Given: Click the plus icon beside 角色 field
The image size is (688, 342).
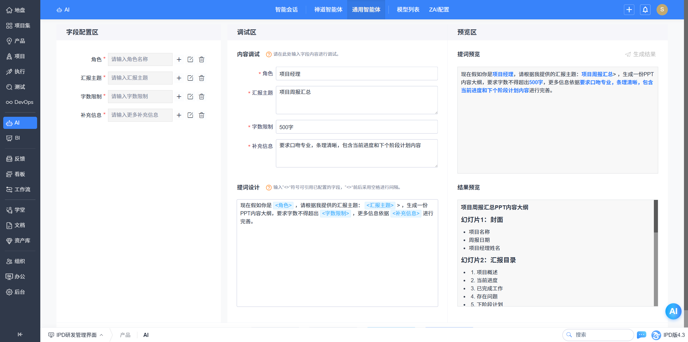Looking at the screenshot, I should (x=179, y=59).
